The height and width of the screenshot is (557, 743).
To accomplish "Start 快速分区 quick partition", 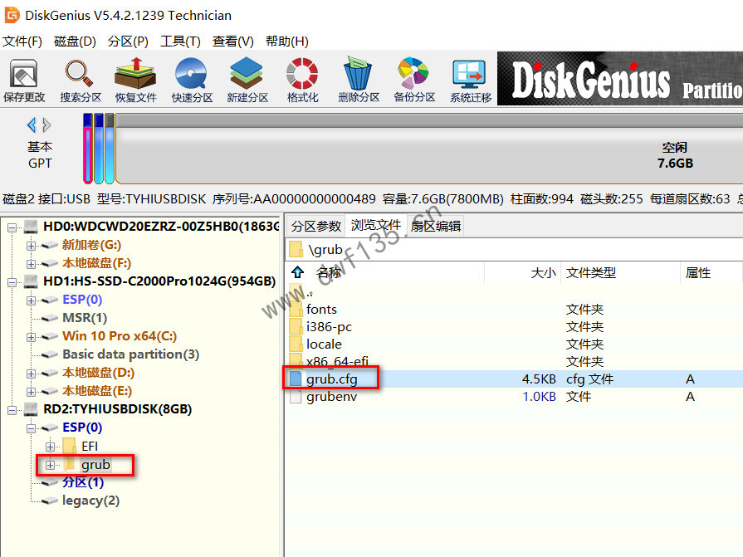I will (192, 81).
